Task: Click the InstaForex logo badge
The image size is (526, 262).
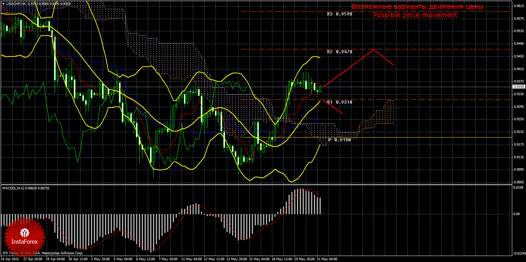Action: (24, 235)
